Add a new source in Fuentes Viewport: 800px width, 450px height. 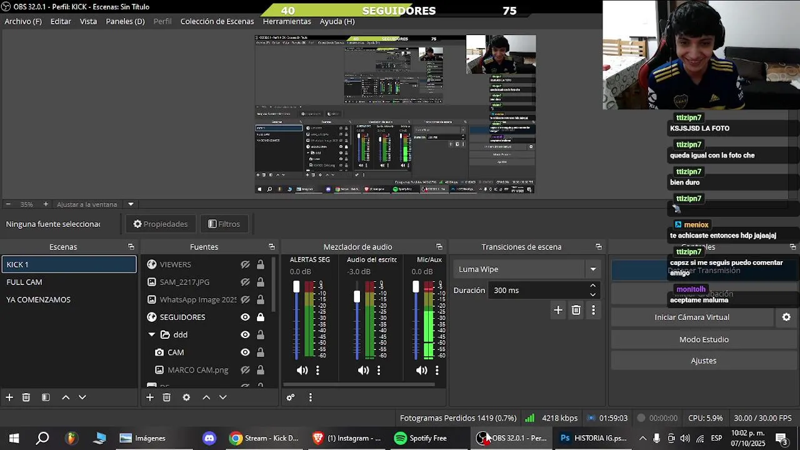[x=150, y=397]
